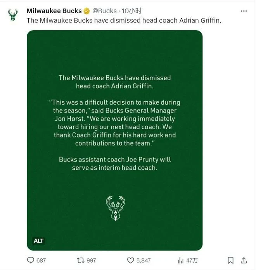The width and height of the screenshot is (256, 270).
Task: Click the repost arrows icon
Action: (x=80, y=260)
